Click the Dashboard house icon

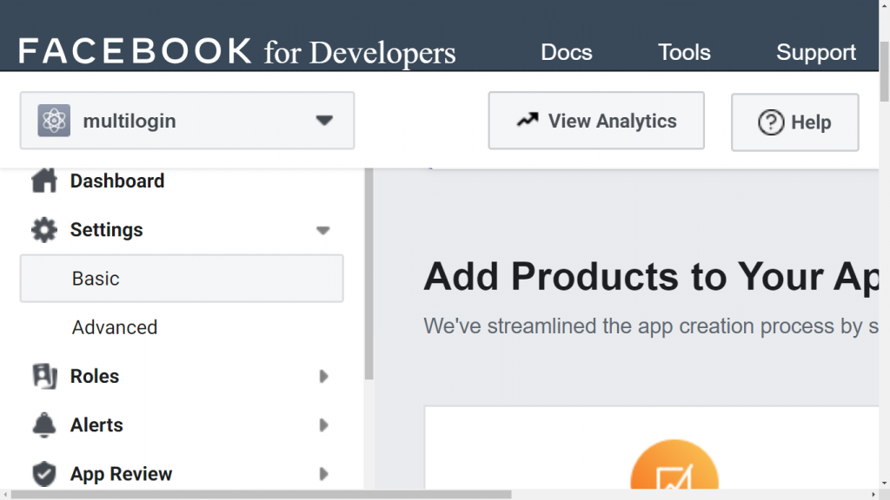pyautogui.click(x=44, y=181)
